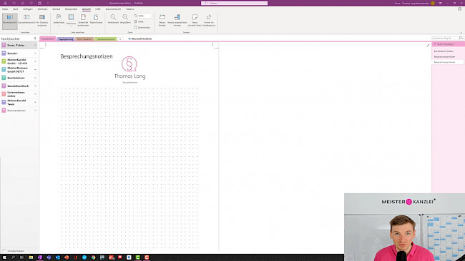The height and width of the screenshot is (261, 465).
Task: Select Tagesplanung section tab
Action: click(66, 39)
